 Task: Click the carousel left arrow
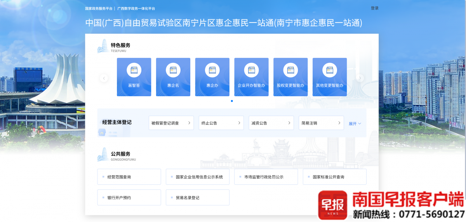[104, 78]
